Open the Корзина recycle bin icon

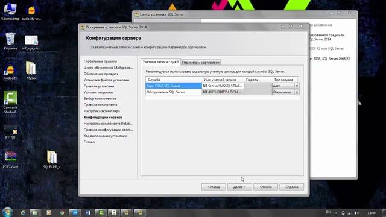click(10, 41)
